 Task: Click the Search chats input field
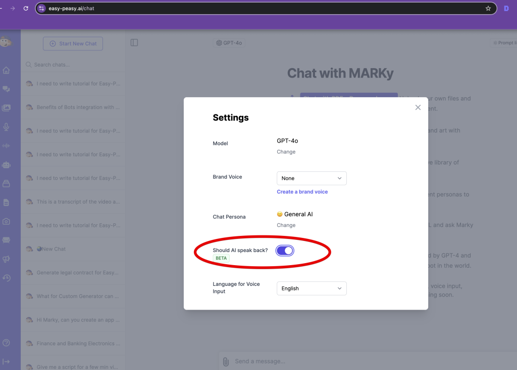coord(76,65)
